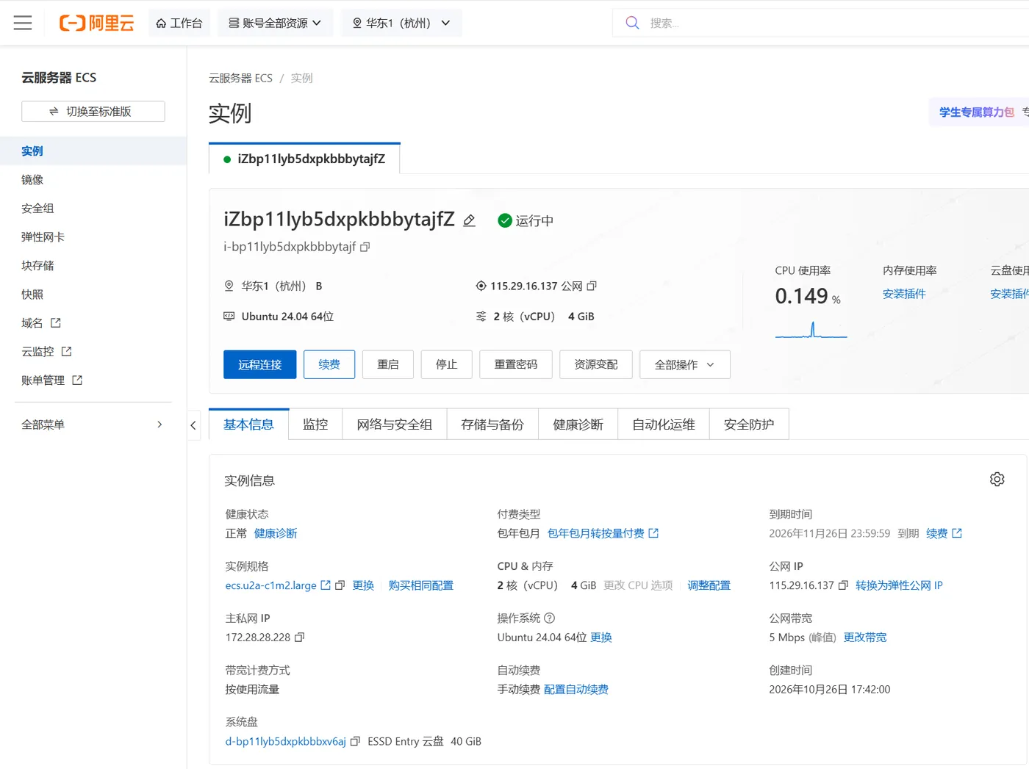Click the 停止 button

pyautogui.click(x=446, y=364)
